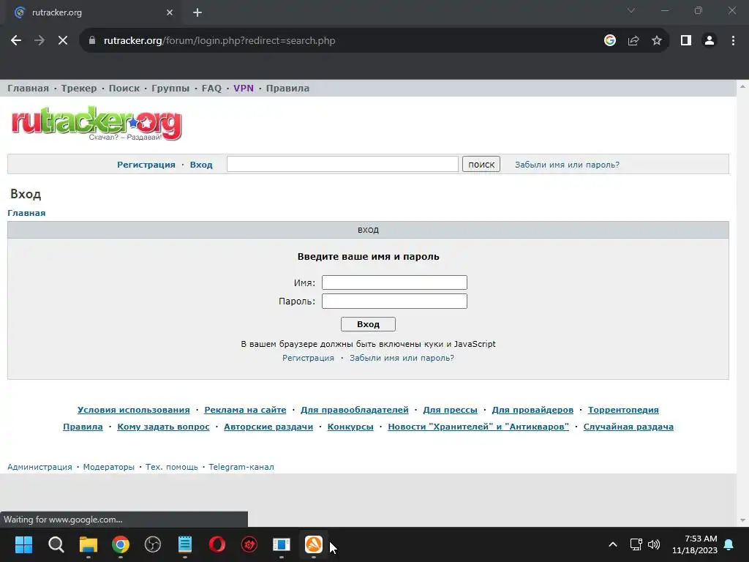Open the footer Правила link
The width and height of the screenshot is (749, 562).
coord(83,427)
